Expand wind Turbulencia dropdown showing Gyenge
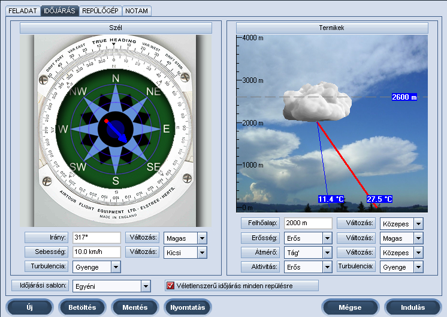Viewport: 447px width, 317px height. [x=116, y=267]
